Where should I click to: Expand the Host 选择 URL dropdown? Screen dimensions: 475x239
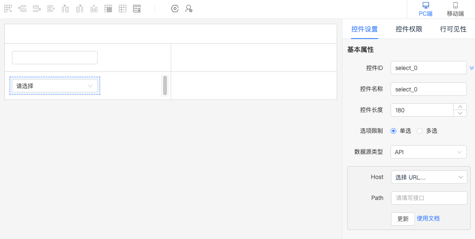pyautogui.click(x=429, y=177)
